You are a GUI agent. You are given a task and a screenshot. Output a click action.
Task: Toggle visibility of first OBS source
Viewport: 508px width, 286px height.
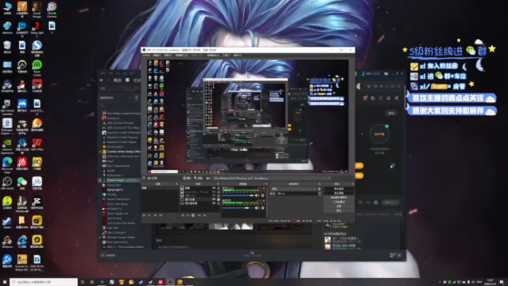point(213,188)
